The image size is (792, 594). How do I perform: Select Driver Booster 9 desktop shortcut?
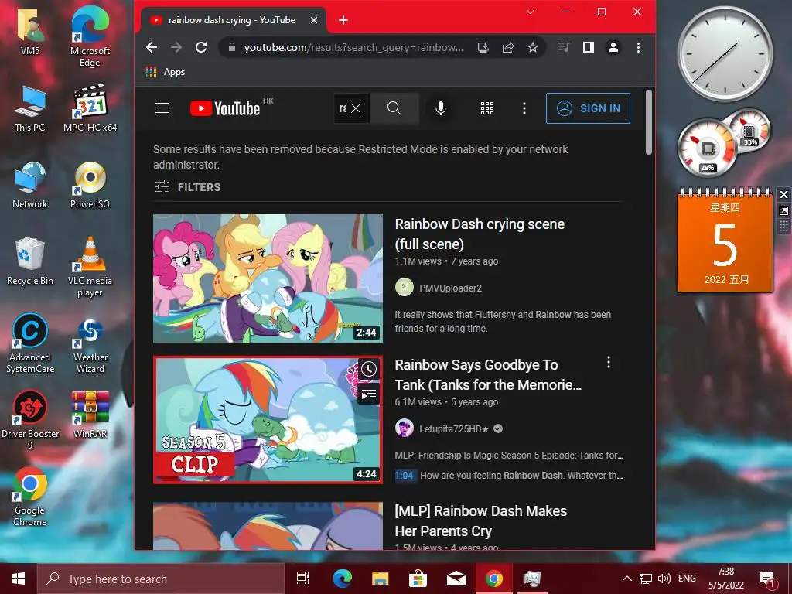[30, 420]
